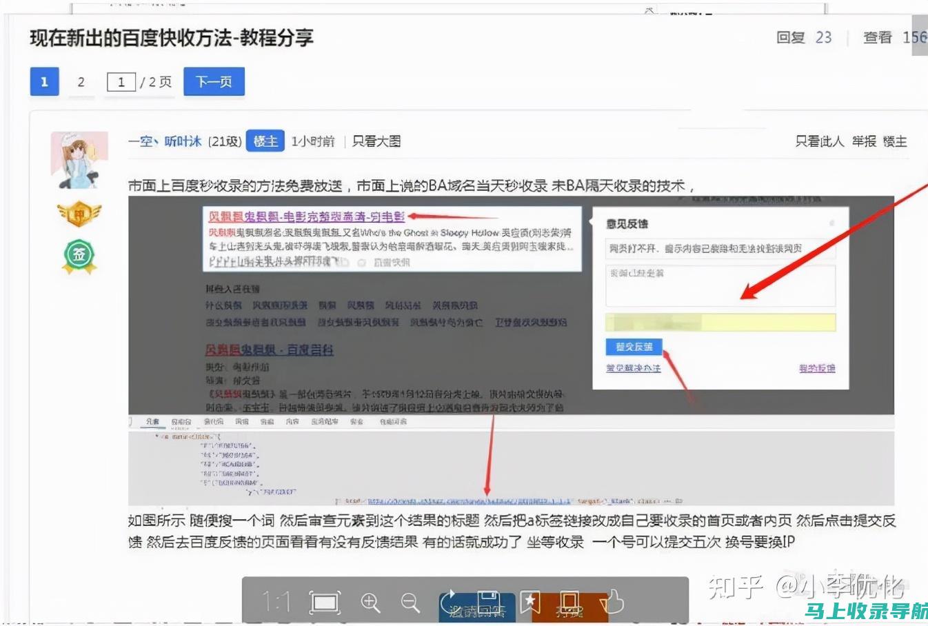Click the 邀请回答 button behind the toolbar

(x=477, y=609)
